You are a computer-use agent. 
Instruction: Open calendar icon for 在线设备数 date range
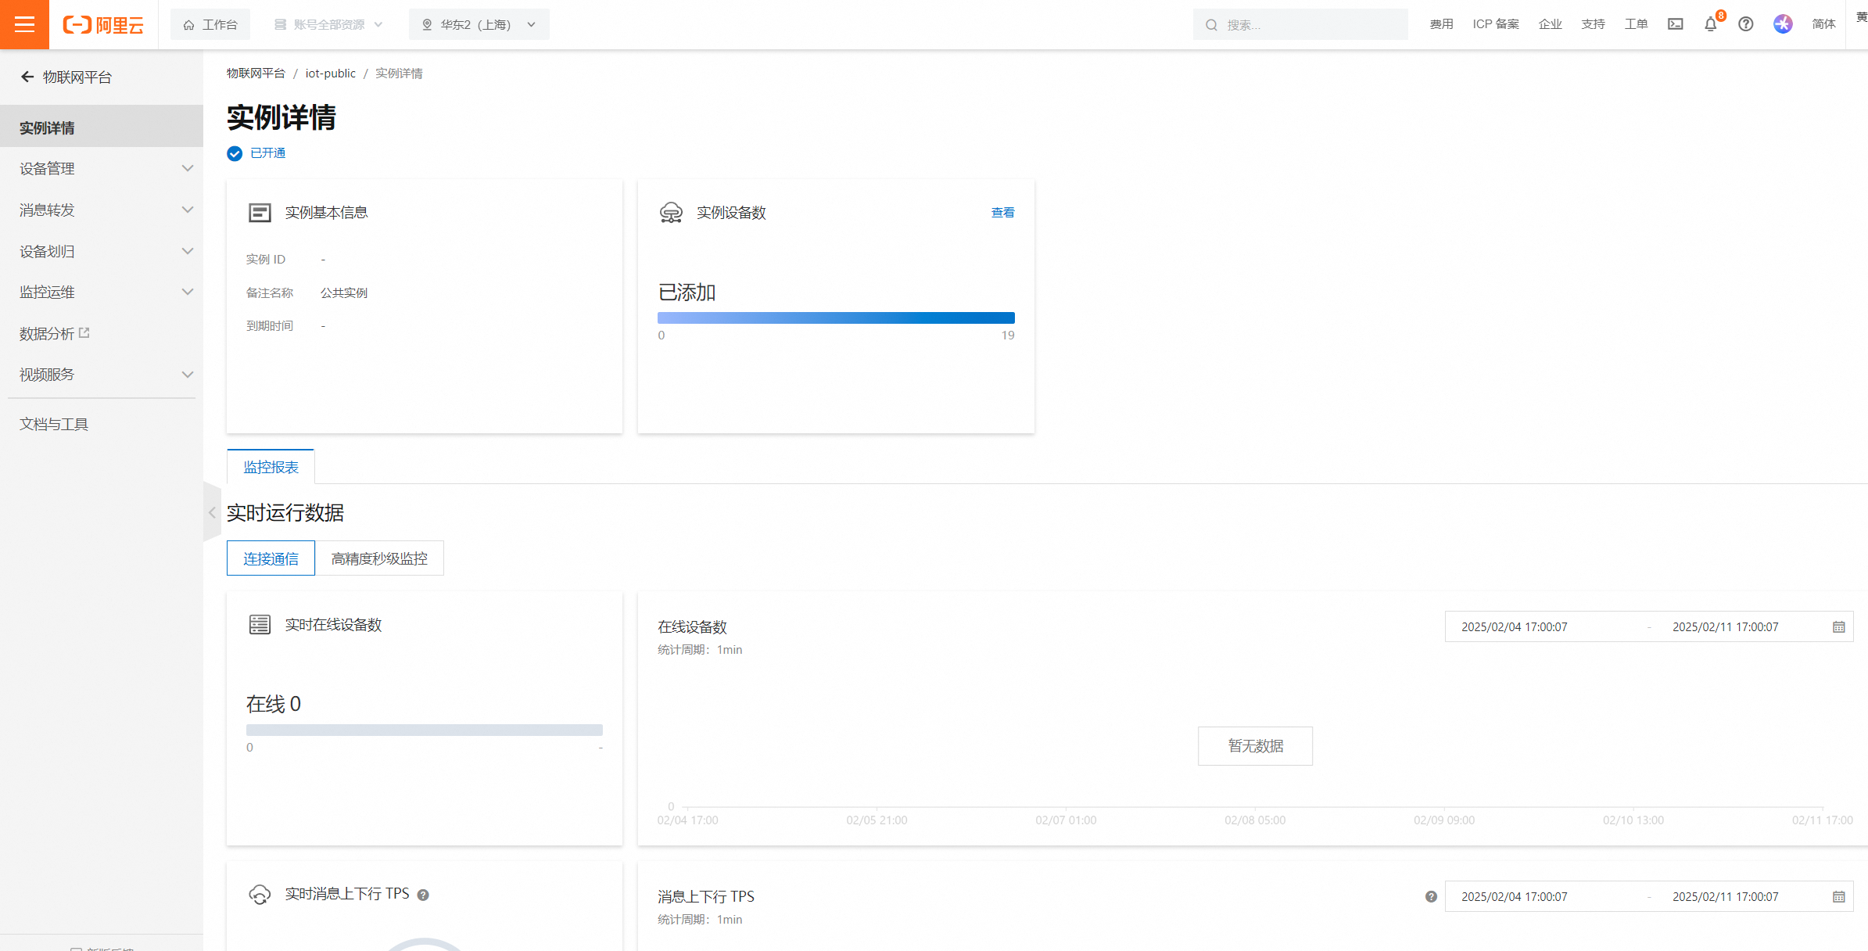(1839, 627)
